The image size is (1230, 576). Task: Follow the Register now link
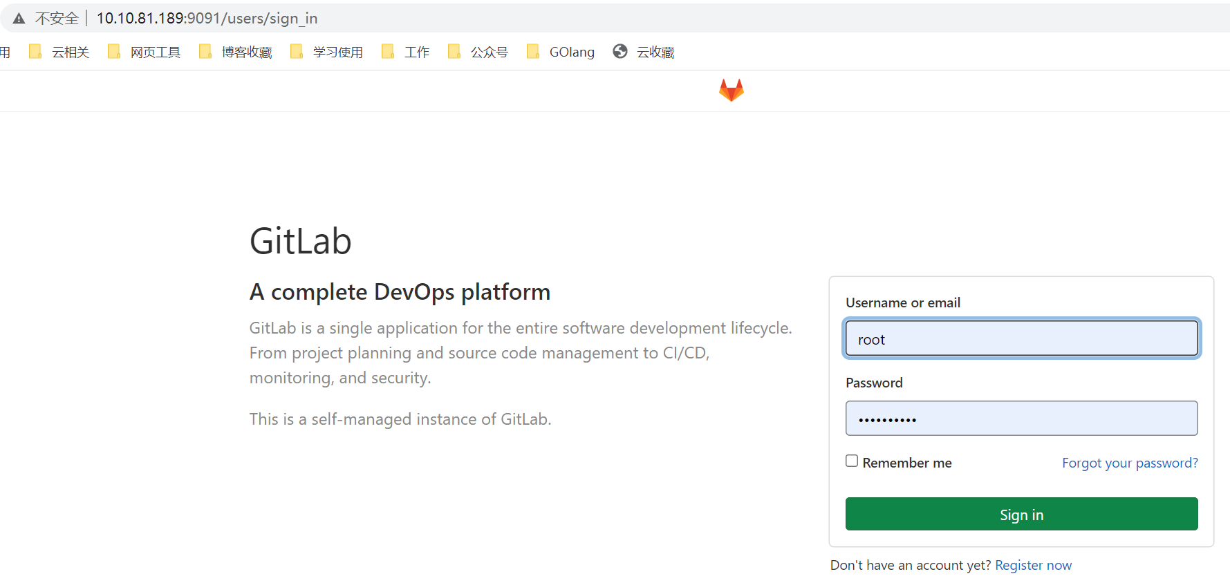coord(1033,565)
